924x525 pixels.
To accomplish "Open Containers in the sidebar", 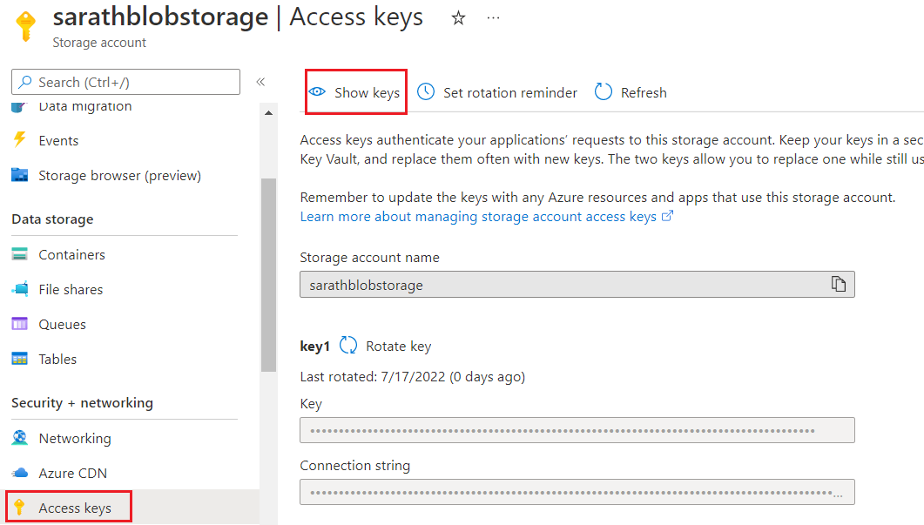I will point(71,254).
